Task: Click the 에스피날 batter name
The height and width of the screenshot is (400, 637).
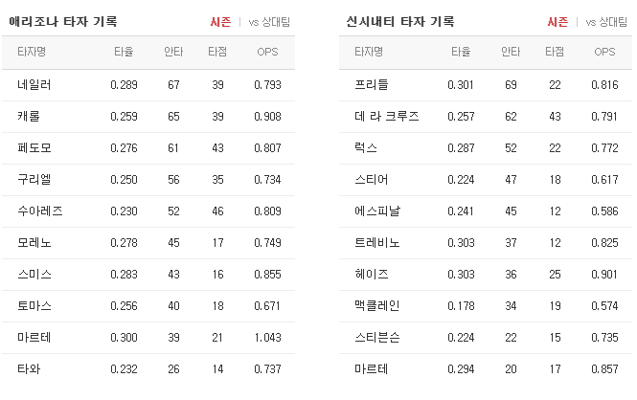Action: pyautogui.click(x=377, y=211)
